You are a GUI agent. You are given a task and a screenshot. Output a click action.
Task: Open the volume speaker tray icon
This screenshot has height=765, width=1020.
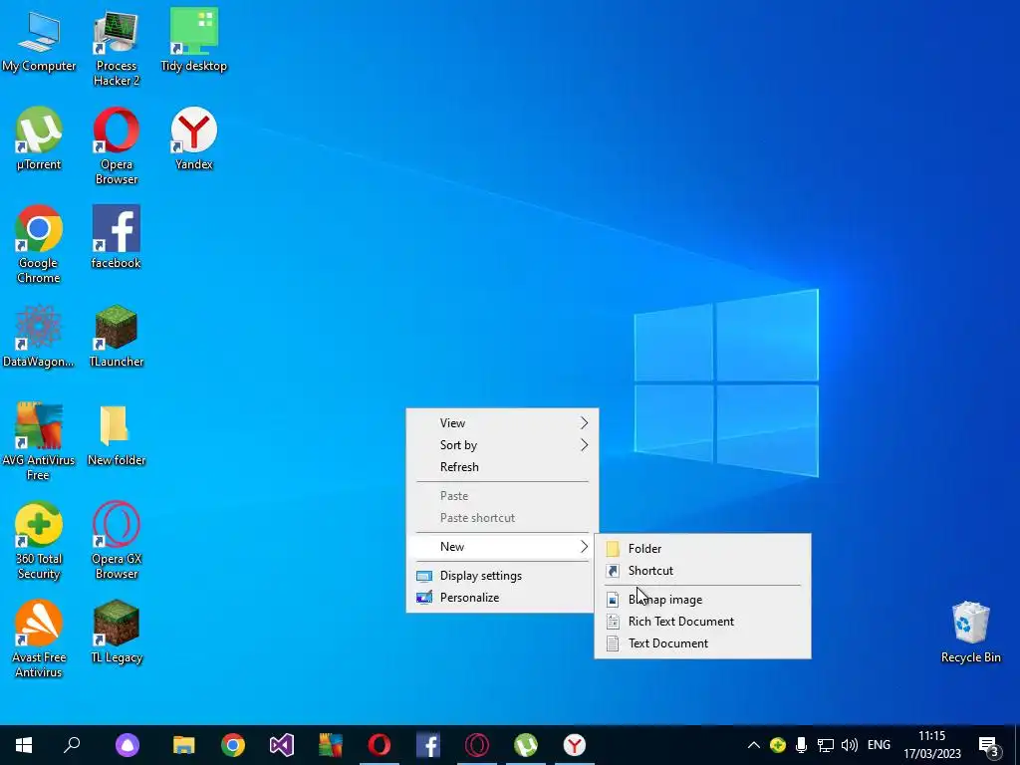850,745
